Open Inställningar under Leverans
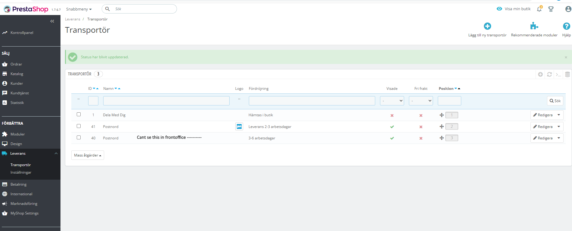The image size is (572, 231). [x=21, y=172]
